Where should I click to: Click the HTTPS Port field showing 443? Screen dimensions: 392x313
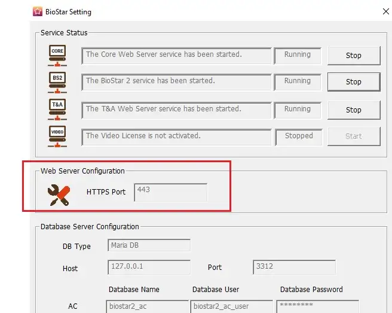171,192
